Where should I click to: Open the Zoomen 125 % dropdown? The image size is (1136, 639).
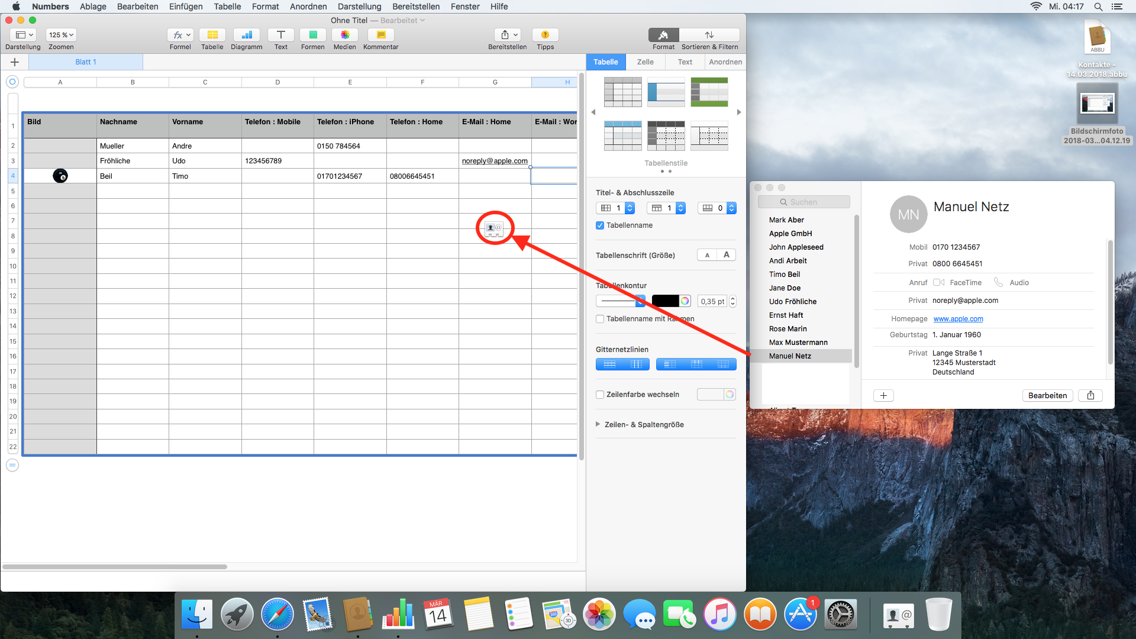(61, 35)
